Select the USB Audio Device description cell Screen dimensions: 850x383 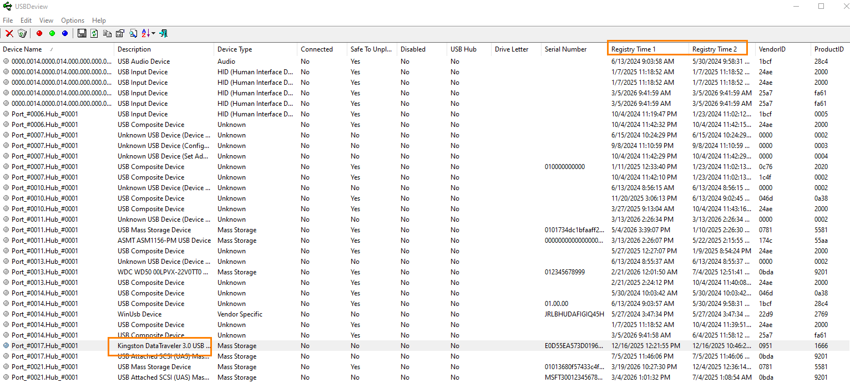pos(144,62)
